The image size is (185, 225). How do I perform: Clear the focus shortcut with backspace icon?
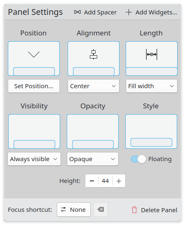coord(101,209)
